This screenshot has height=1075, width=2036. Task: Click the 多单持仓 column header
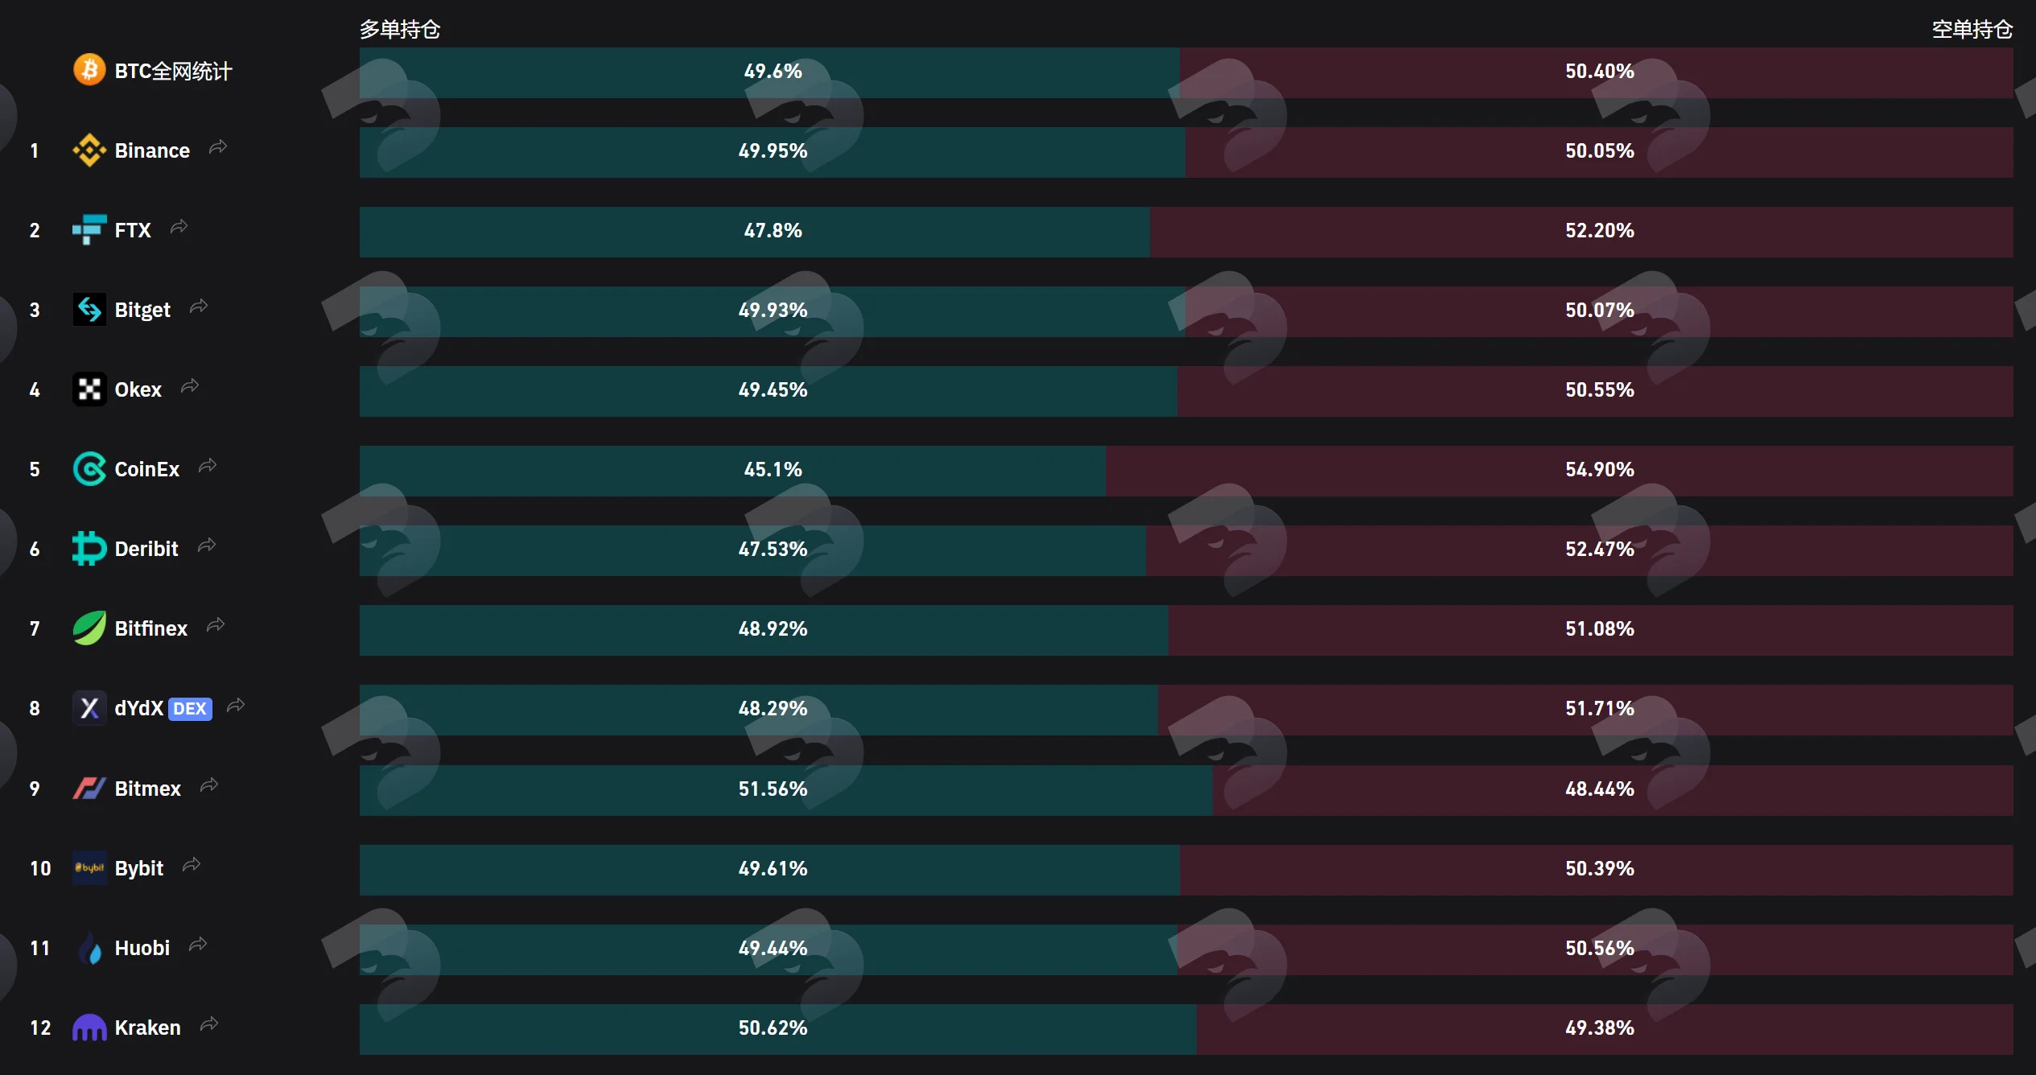[400, 30]
